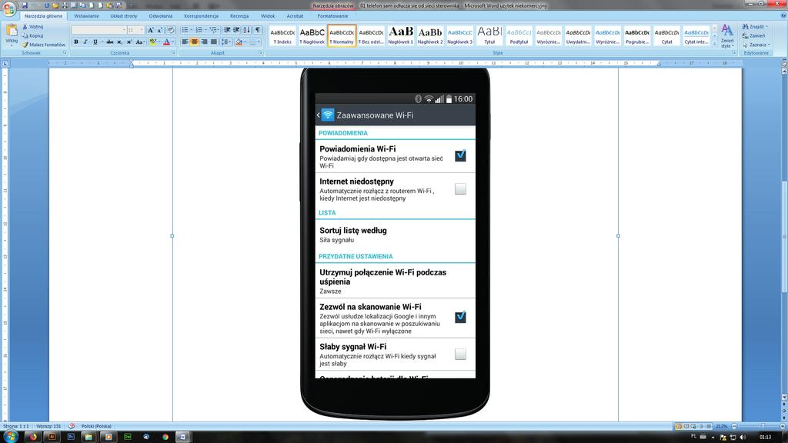788x443 pixels.
Task: Click the shading paint bucket color
Action: coord(239,42)
